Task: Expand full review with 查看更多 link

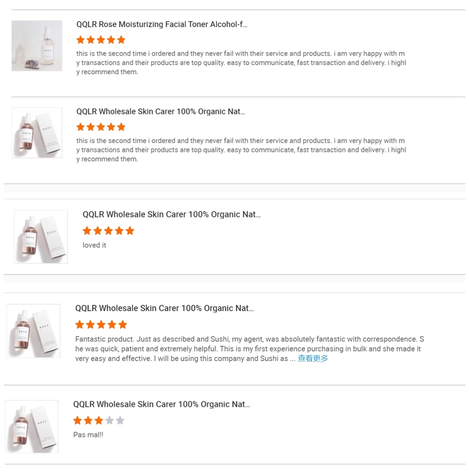Action: pos(313,359)
